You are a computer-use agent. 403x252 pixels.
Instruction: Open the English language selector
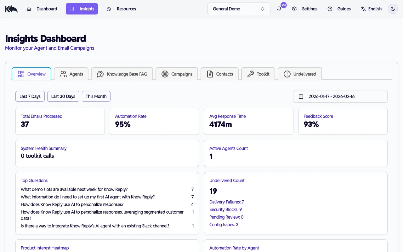372,9
